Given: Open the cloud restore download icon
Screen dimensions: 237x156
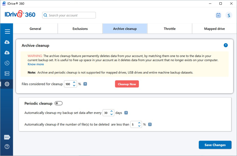Looking at the screenshot, I should point(7,53).
